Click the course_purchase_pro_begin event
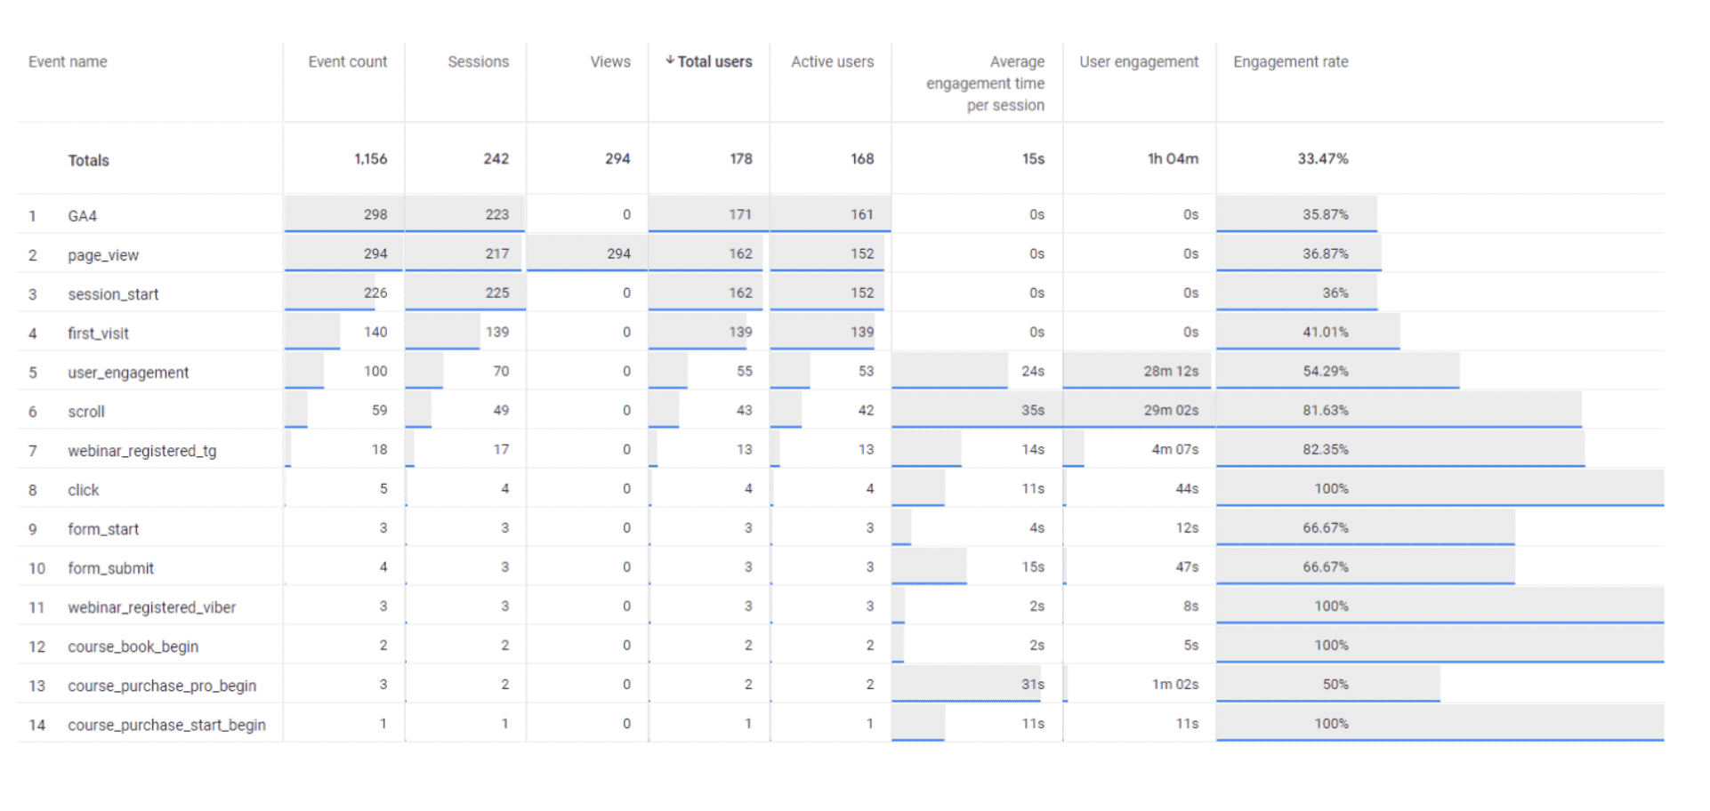1710x811 pixels. click(x=162, y=686)
